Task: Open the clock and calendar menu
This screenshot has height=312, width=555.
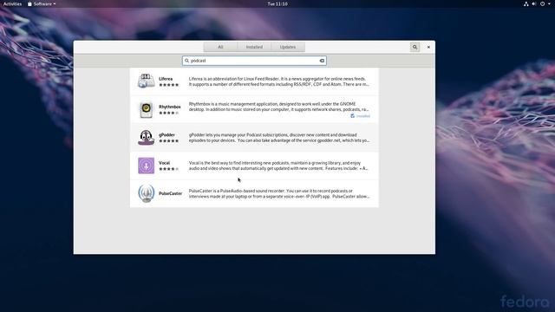Action: coord(277,3)
